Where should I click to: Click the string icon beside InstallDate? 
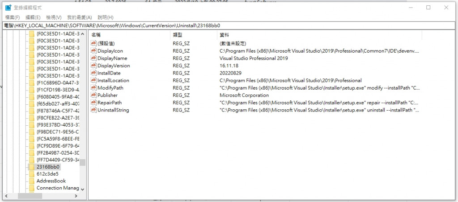[x=93, y=73]
